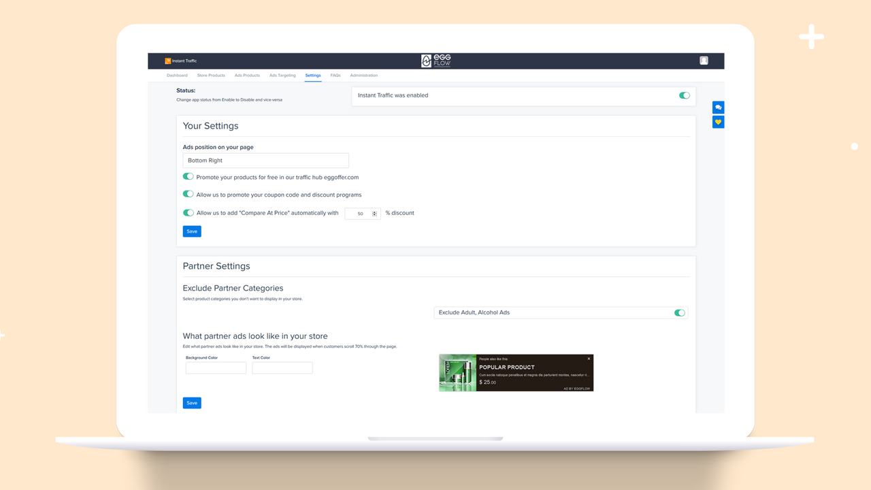The image size is (871, 490).
Task: Save Your Settings section changes
Action: [191, 231]
